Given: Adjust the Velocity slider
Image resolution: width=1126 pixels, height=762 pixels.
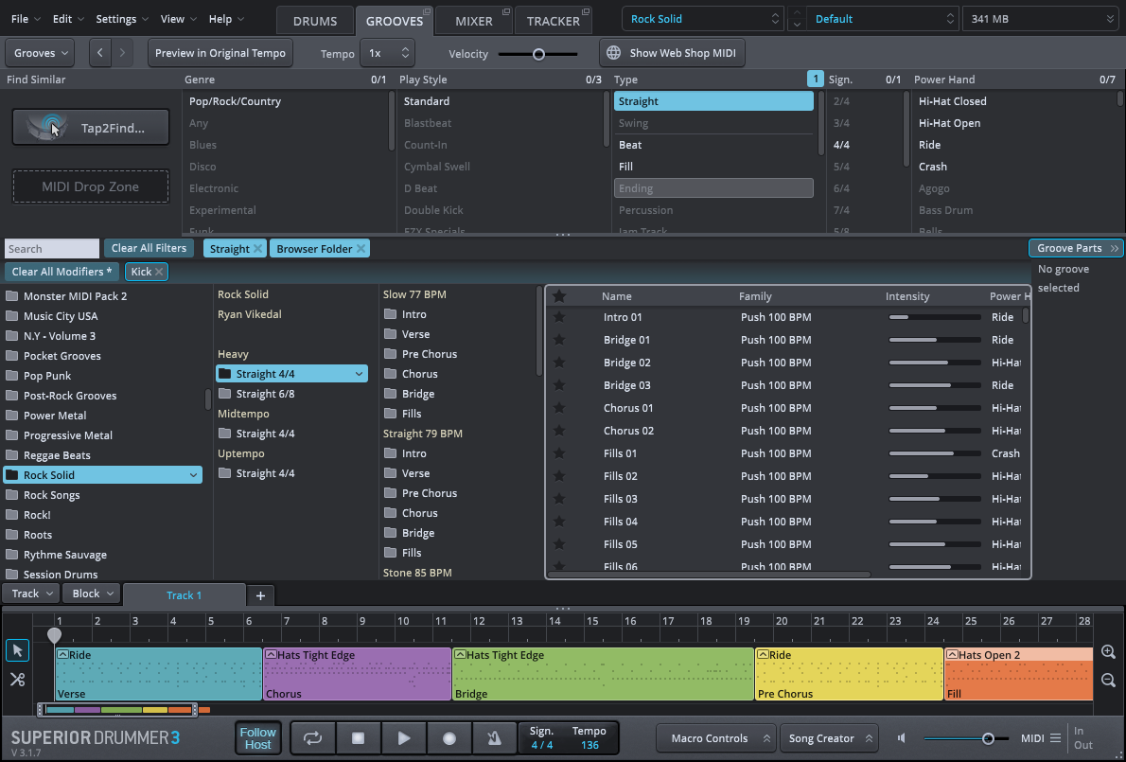Looking at the screenshot, I should (537, 54).
